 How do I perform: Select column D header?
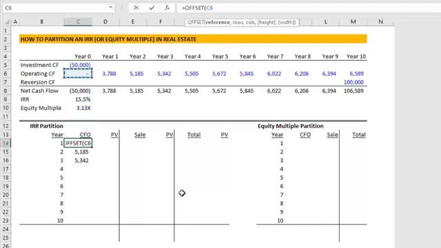105,21
